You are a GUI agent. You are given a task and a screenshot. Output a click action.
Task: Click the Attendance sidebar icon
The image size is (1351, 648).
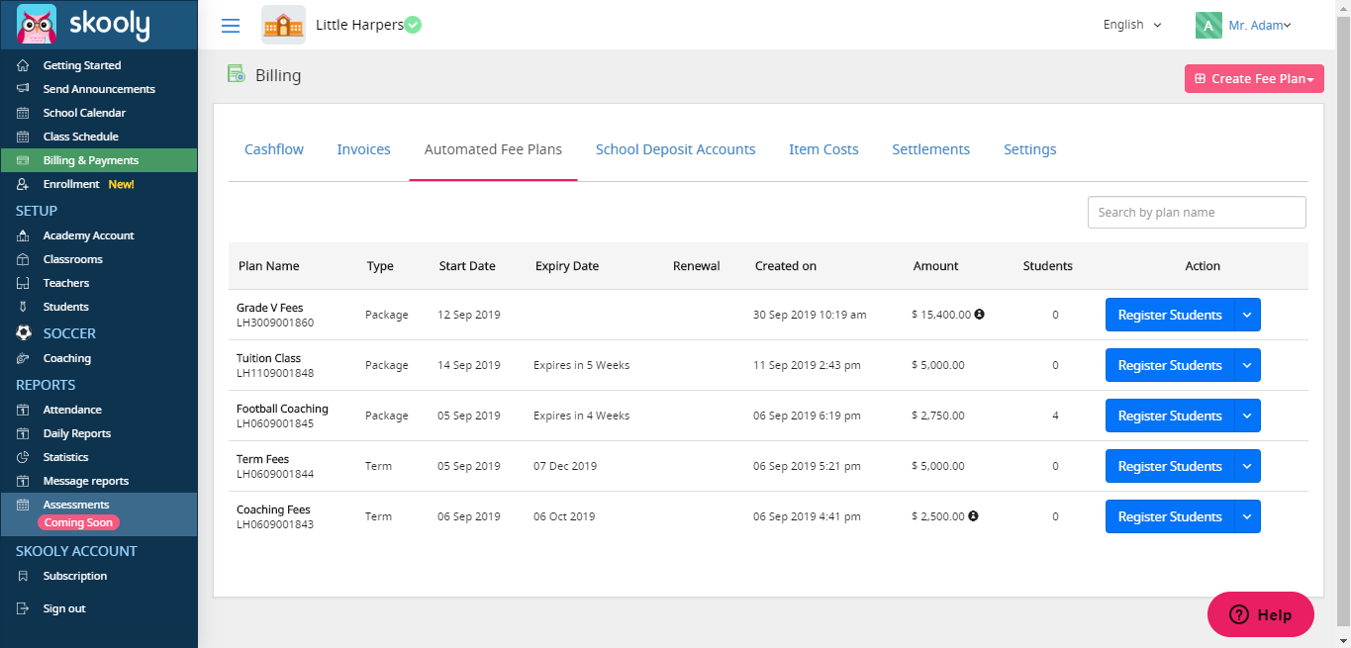[23, 410]
